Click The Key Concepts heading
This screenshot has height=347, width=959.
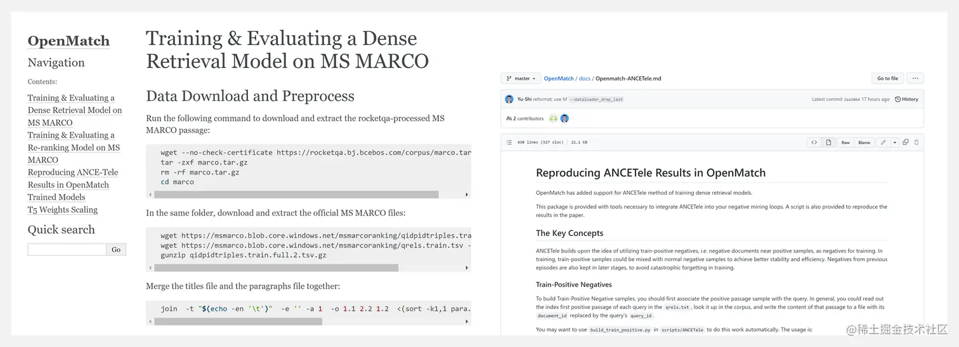[570, 233]
